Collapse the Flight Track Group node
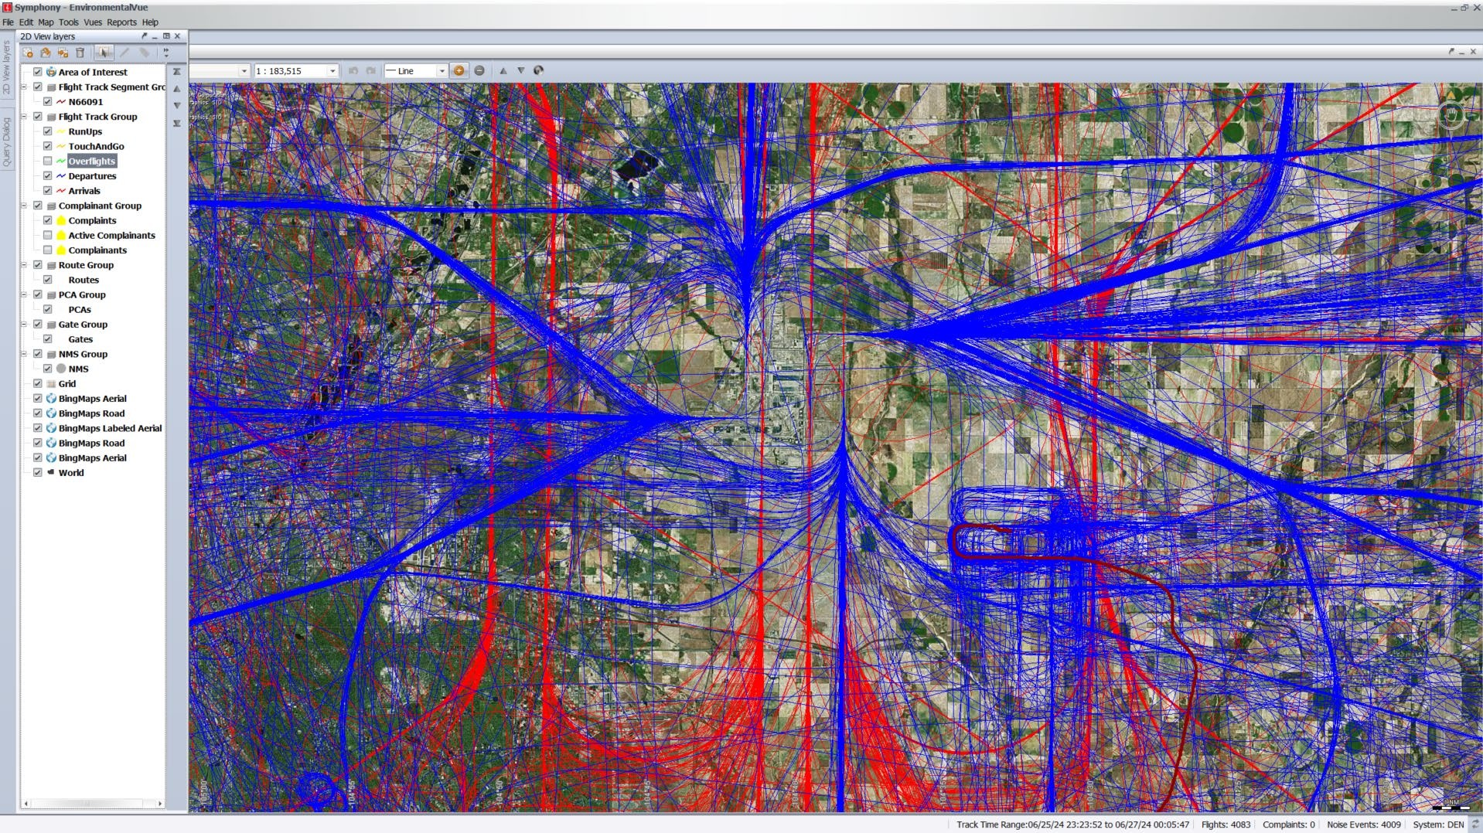 24,117
